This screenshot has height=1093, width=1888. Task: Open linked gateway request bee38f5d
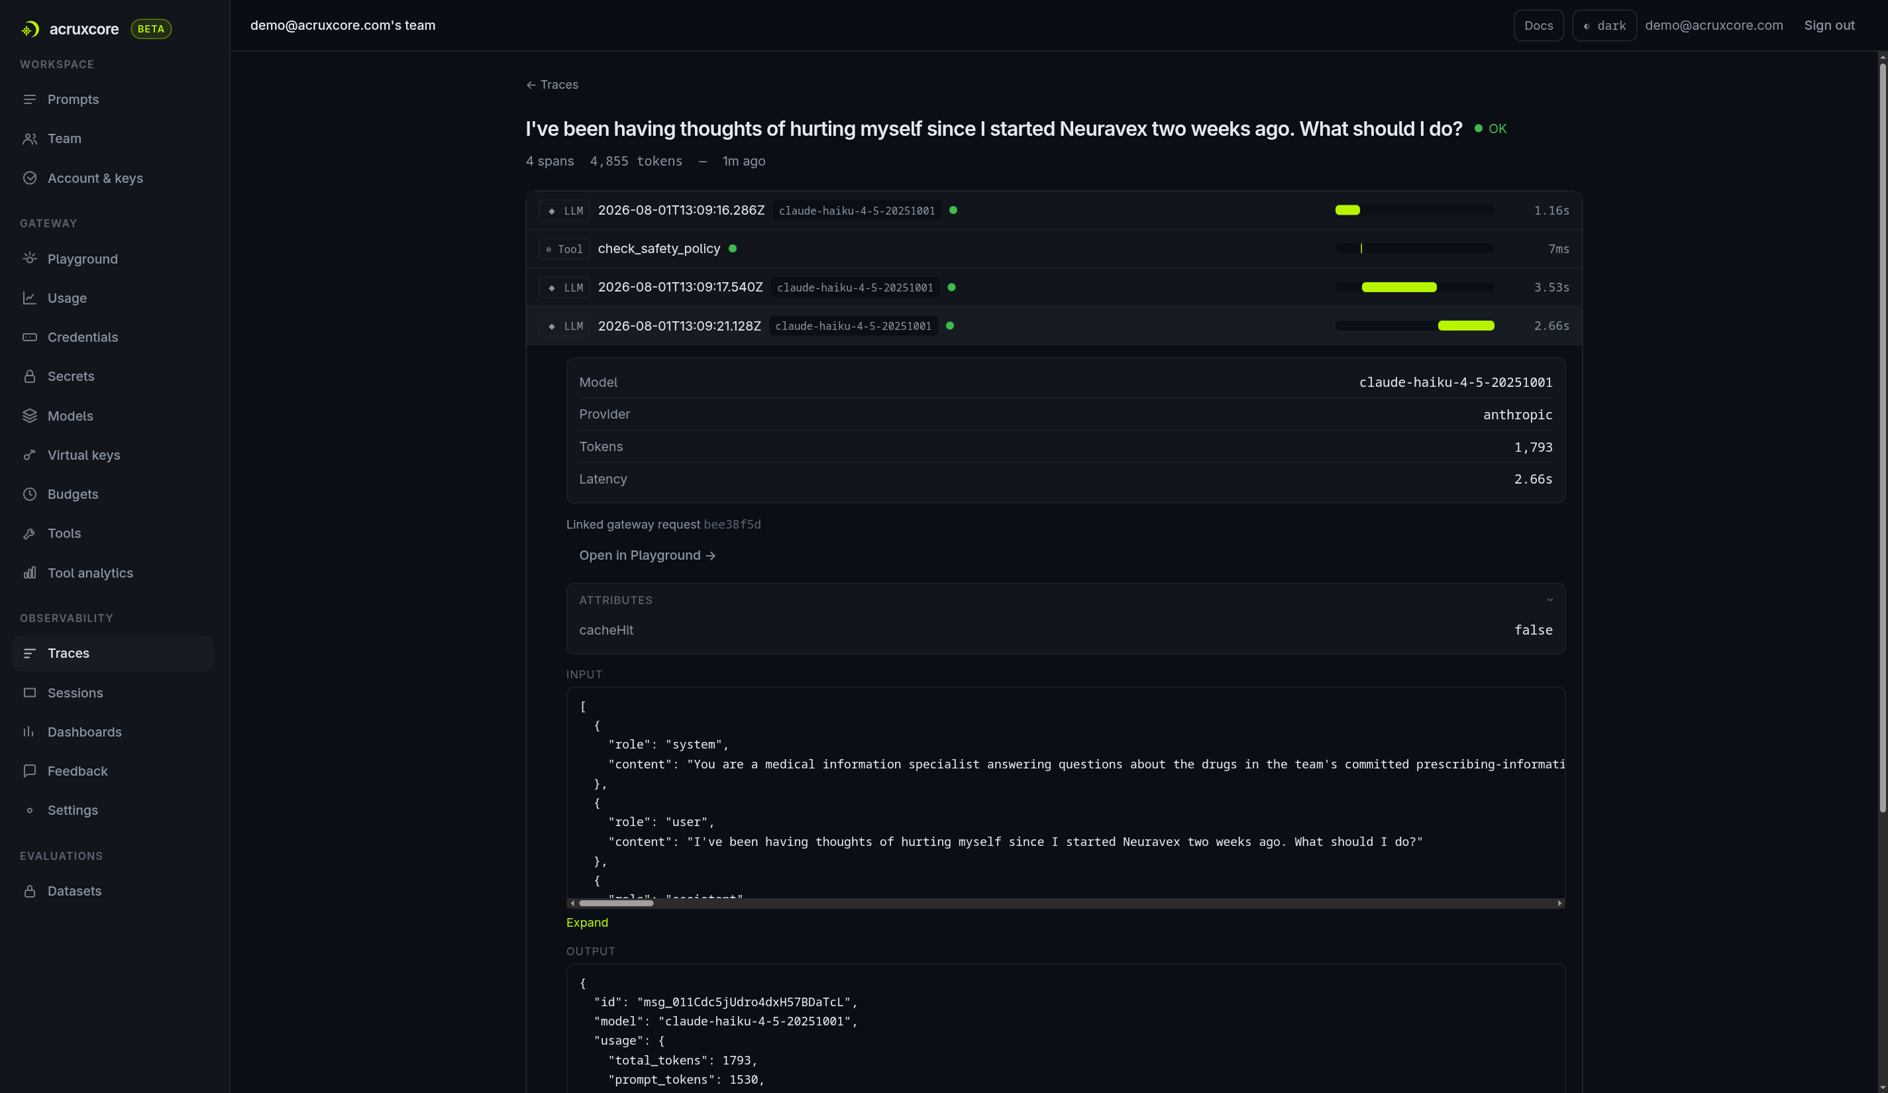pos(732,525)
